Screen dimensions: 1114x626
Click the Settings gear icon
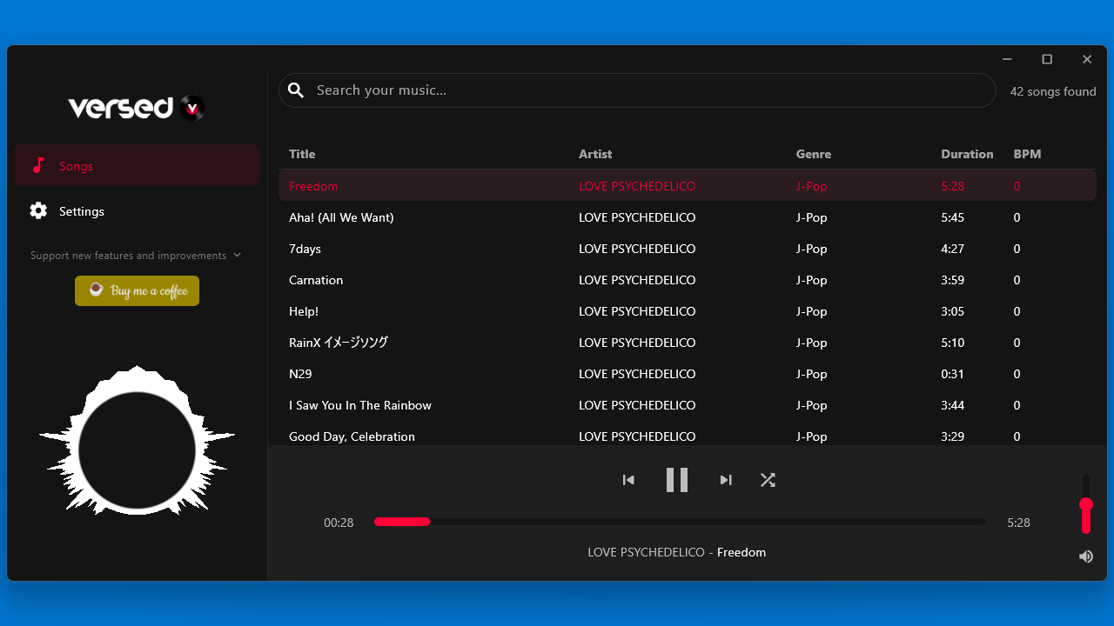click(38, 210)
